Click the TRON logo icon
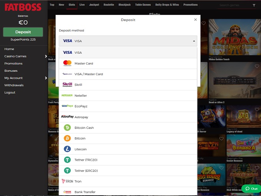Viewport: 261px width, 196px height. 67,181
